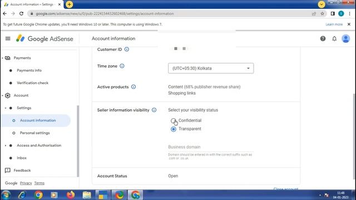Switch to Account information browser tab

click(32, 4)
